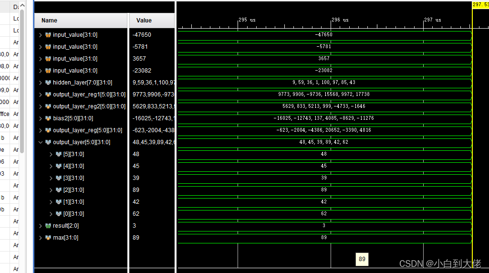
Task: Collapse the output_layer[5:0][31:0] signal
Action: tap(40, 142)
